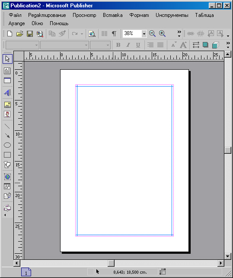Viewport: 233px width, 278px height.
Task: Select the Text Box tool
Action: pyautogui.click(x=7, y=71)
